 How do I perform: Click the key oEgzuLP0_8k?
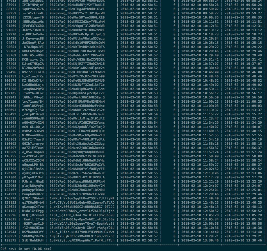click(x=33, y=165)
